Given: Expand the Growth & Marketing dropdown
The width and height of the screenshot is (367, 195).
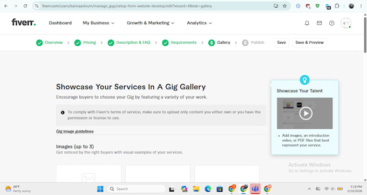Looking at the screenshot, I should (x=151, y=23).
